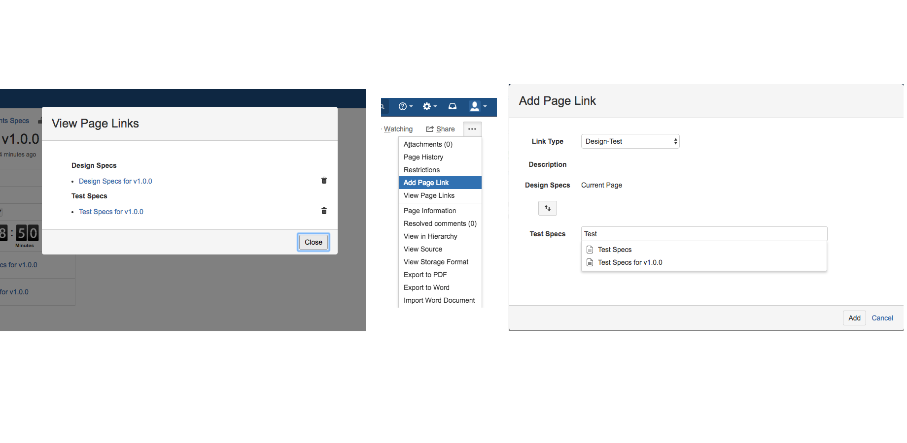The image size is (907, 443).
Task: Select Resolved comments (0) menu item
Action: click(x=440, y=223)
